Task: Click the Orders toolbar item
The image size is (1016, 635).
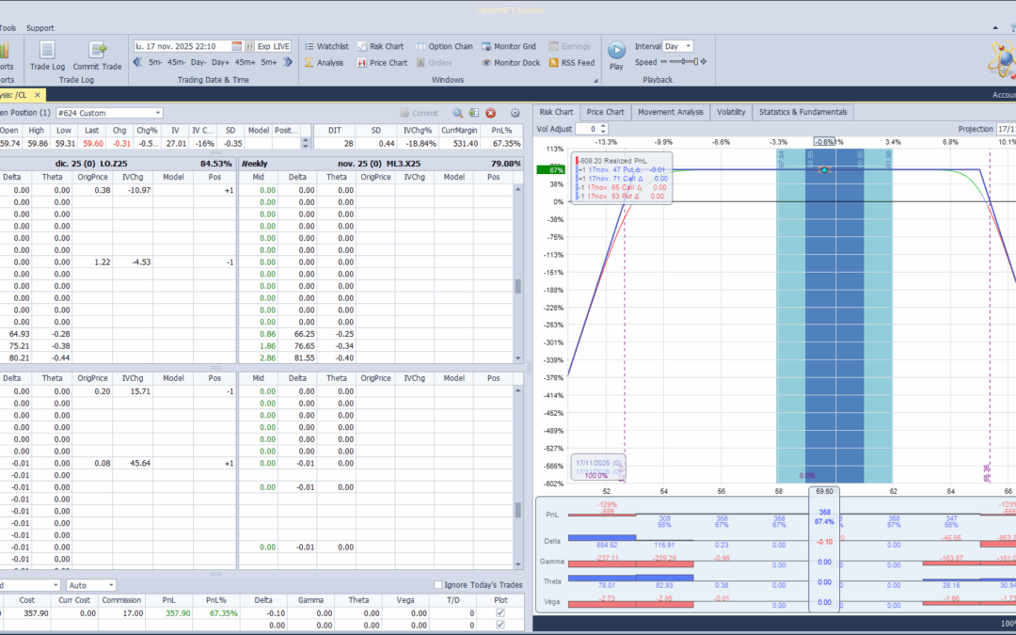Action: (x=434, y=63)
